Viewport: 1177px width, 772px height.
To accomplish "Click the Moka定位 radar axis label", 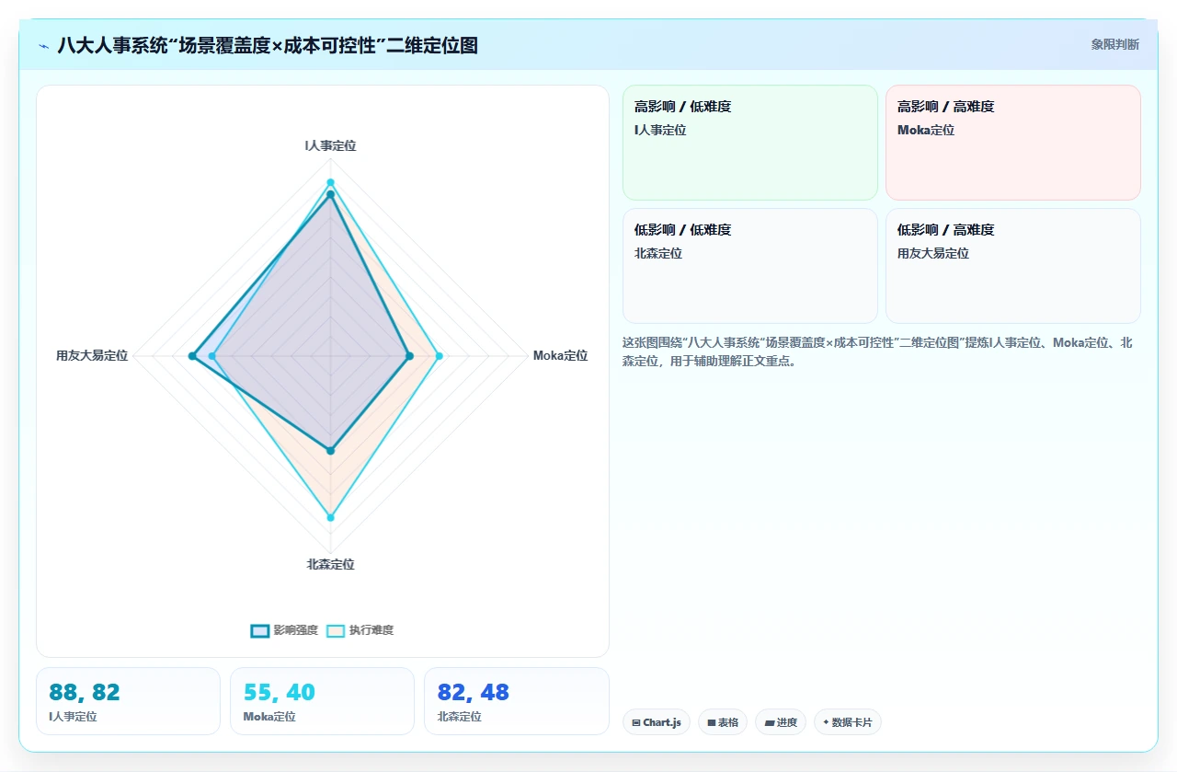I will (560, 355).
